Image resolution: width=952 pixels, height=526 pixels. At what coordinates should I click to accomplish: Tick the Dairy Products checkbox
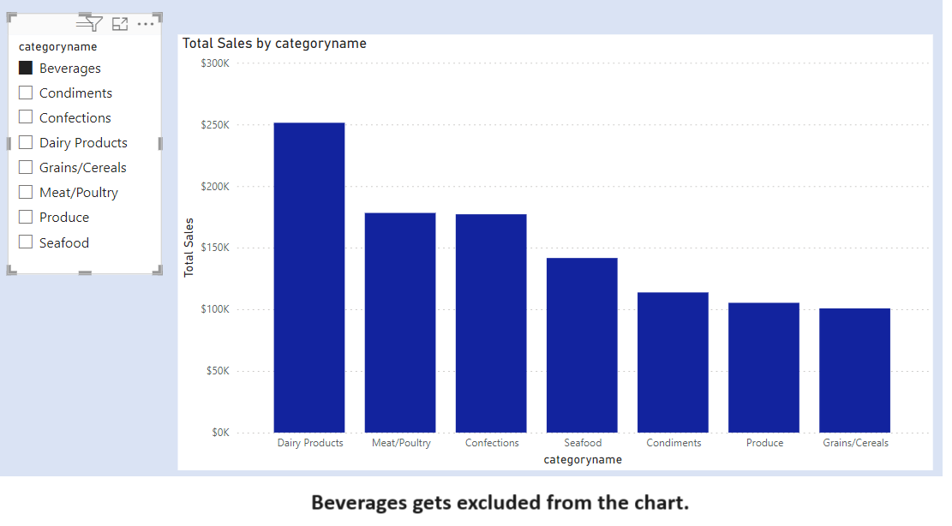[x=26, y=142]
